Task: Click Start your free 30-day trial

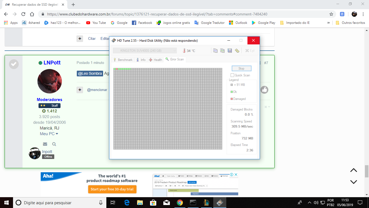Action: [x=112, y=189]
